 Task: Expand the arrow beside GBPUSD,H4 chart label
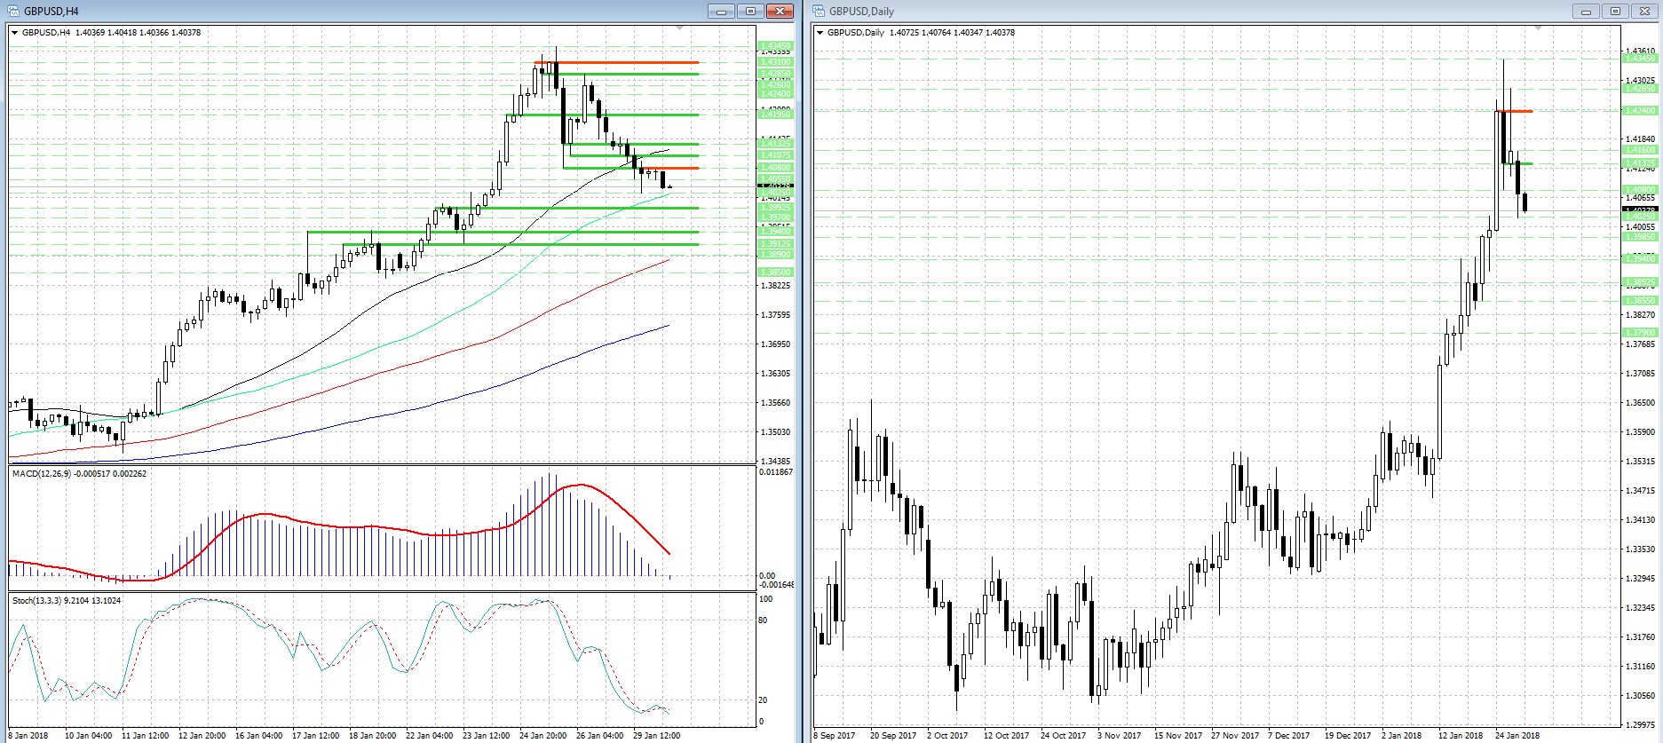(15, 33)
